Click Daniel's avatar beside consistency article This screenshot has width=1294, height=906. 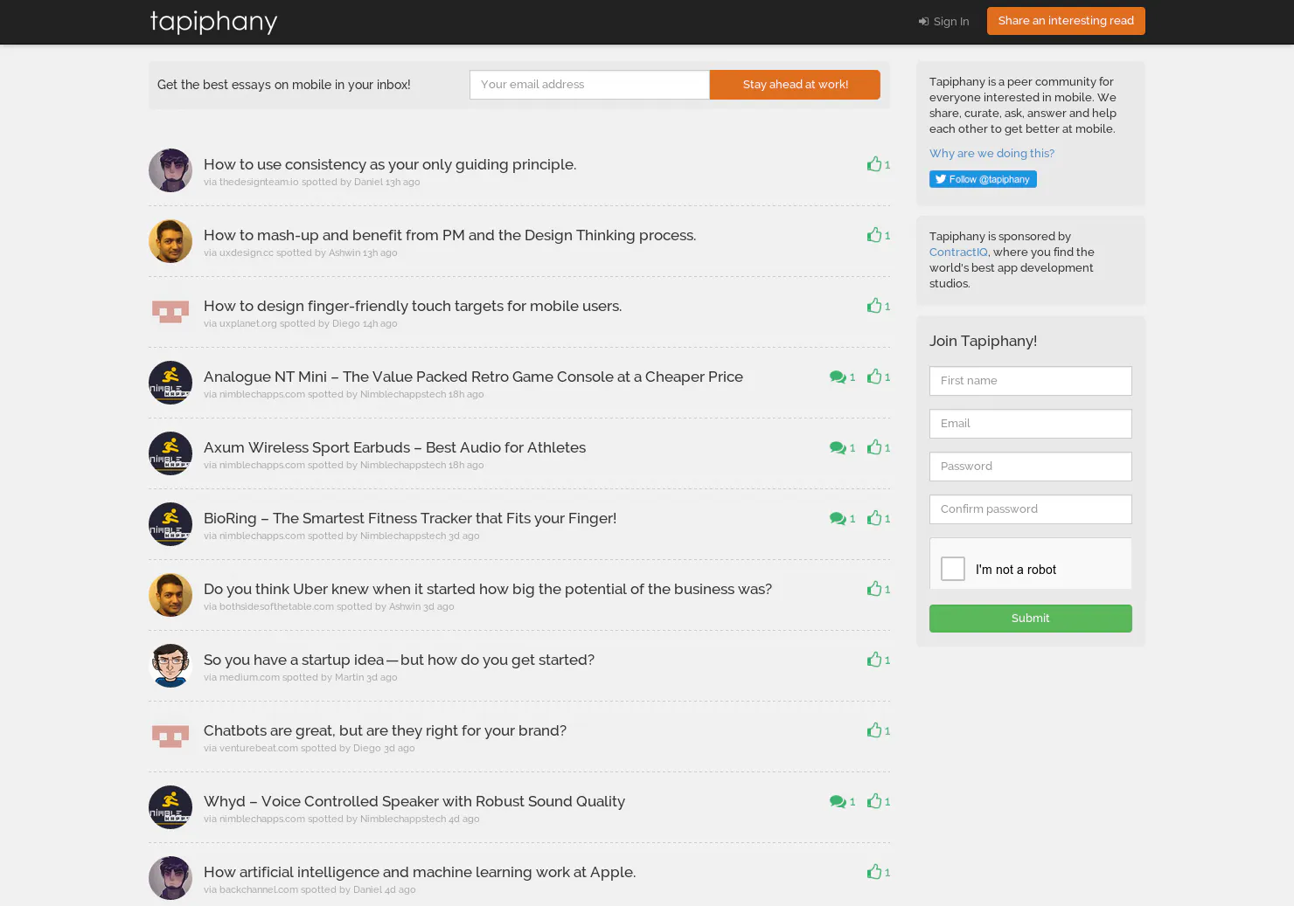(170, 170)
